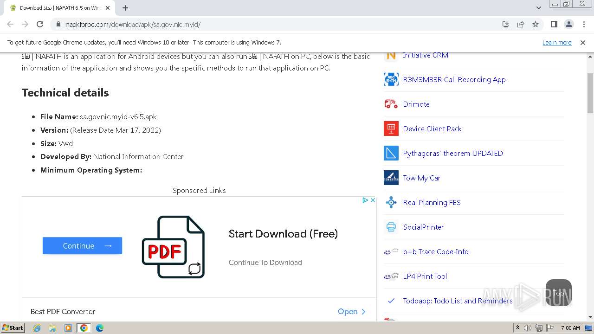Viewport: 594px width, 334px height.
Task: Click the taskbar clock showing 7:00 AM
Action: tap(570, 328)
